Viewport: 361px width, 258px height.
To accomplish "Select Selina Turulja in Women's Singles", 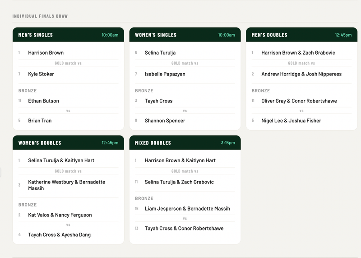I will coord(160,53).
